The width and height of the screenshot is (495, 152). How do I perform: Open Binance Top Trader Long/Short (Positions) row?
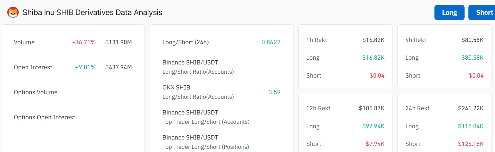click(221, 142)
